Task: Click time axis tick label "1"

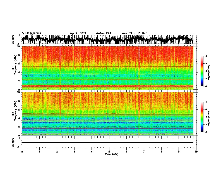Action: (x=39, y=152)
